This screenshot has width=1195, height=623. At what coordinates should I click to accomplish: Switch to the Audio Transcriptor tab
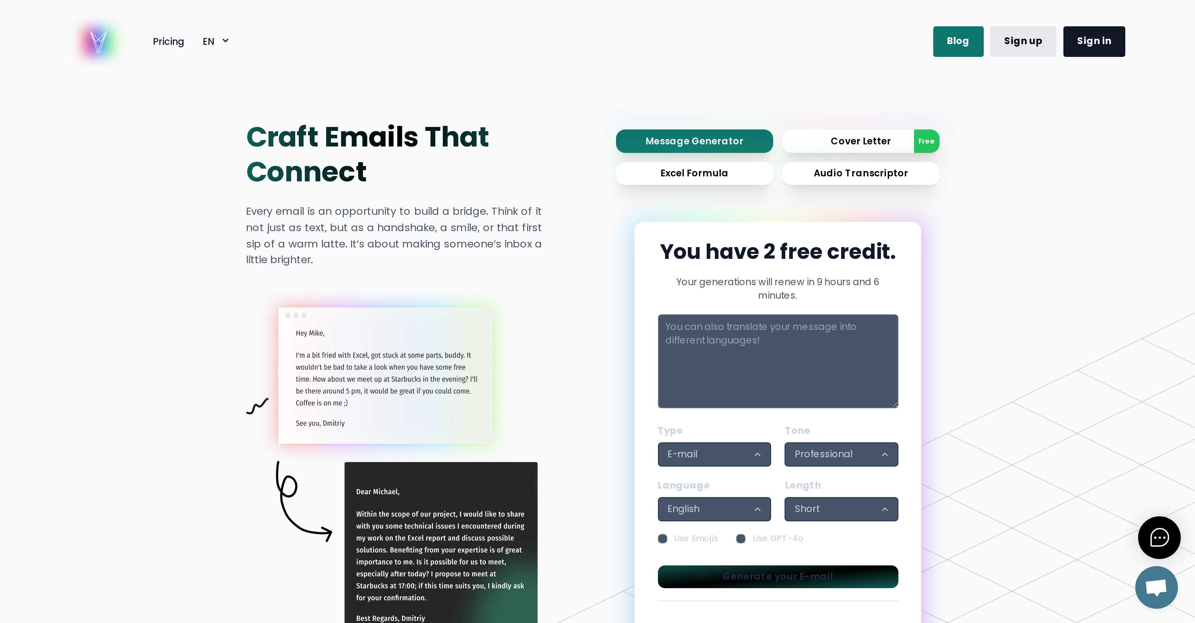pyautogui.click(x=860, y=172)
